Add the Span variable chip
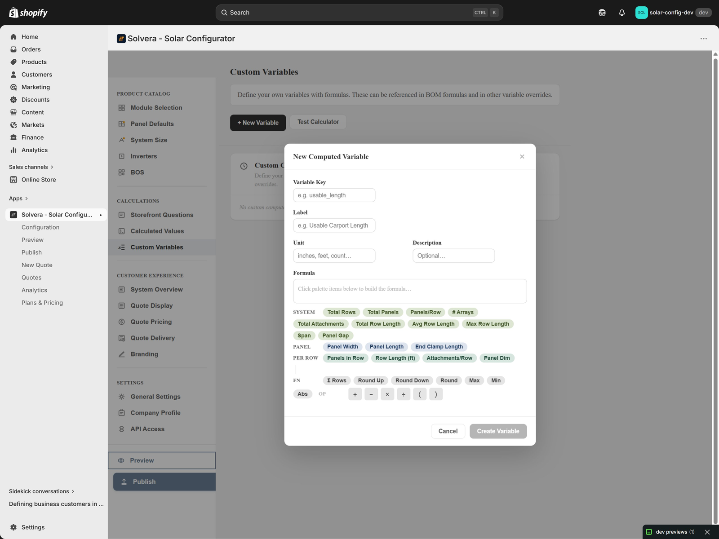Image resolution: width=719 pixels, height=539 pixels. (x=304, y=336)
